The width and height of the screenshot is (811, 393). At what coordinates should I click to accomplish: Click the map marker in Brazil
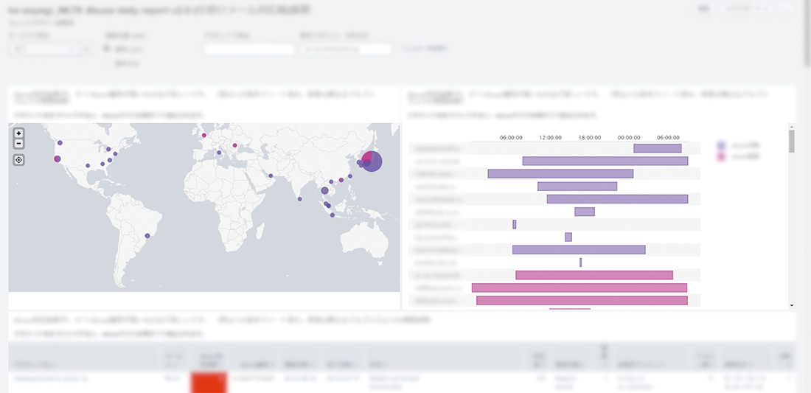pos(147,236)
